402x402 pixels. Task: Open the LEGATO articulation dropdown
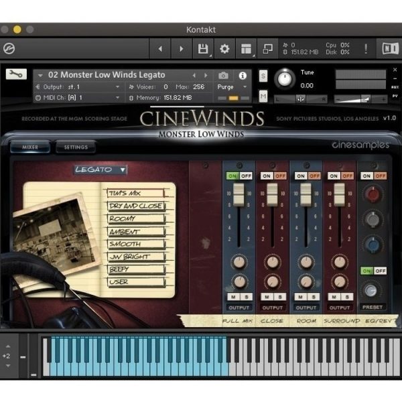pyautogui.click(x=100, y=170)
